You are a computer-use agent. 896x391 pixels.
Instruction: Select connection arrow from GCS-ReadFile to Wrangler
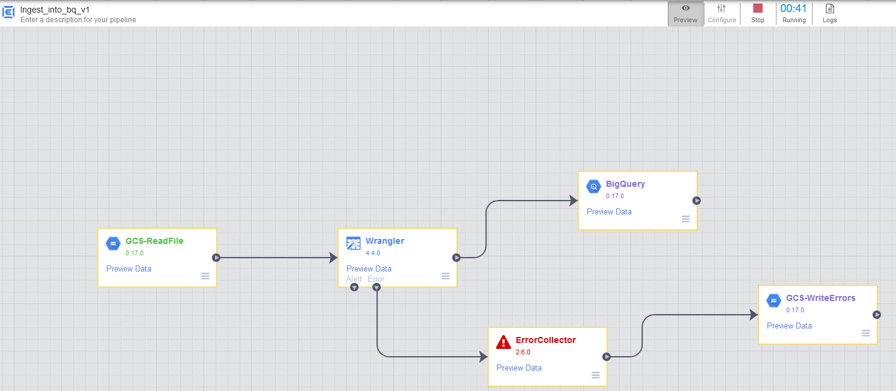pyautogui.click(x=277, y=258)
